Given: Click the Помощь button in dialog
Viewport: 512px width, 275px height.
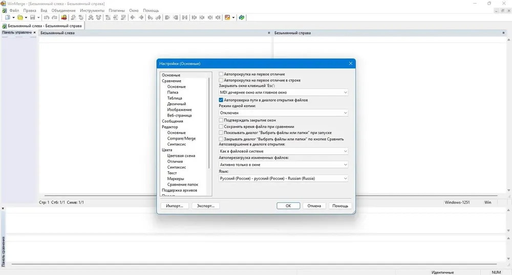Looking at the screenshot, I should (x=340, y=206).
